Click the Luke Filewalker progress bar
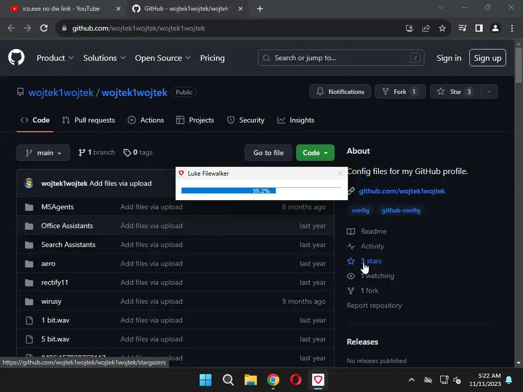Viewport: 523px width, 392px height. [x=261, y=191]
